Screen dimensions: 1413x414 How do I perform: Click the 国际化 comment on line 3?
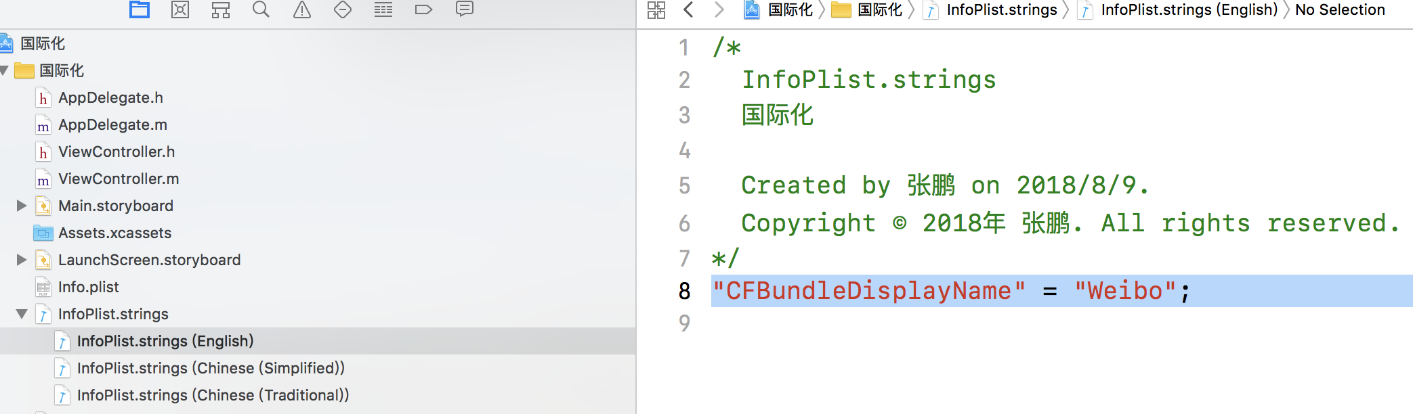coord(777,115)
